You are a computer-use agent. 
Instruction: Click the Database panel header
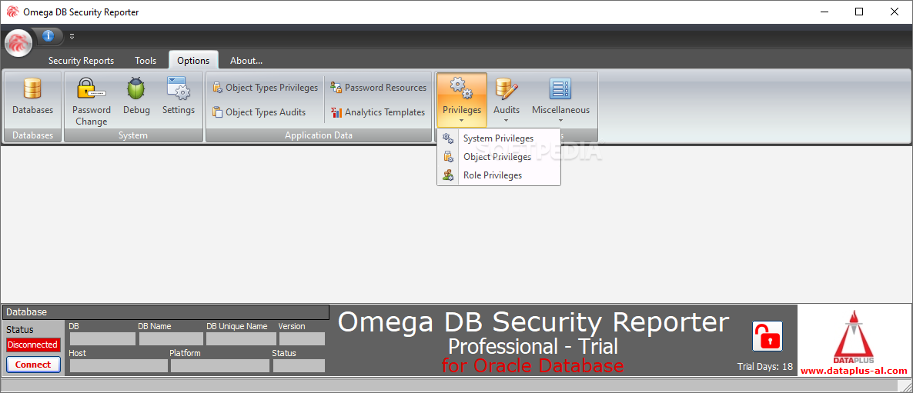[166, 312]
